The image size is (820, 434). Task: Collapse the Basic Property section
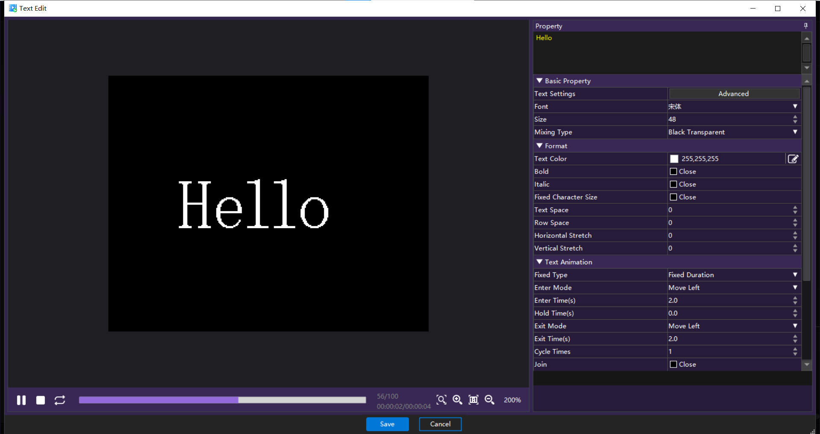tap(539, 81)
